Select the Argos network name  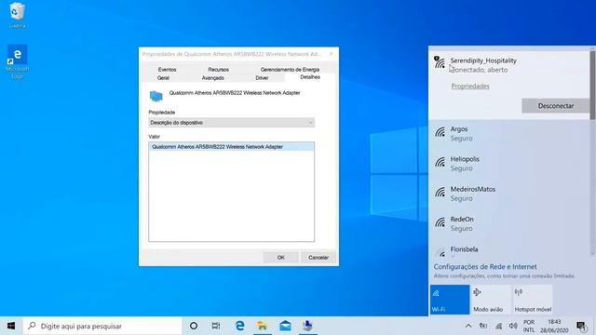459,129
